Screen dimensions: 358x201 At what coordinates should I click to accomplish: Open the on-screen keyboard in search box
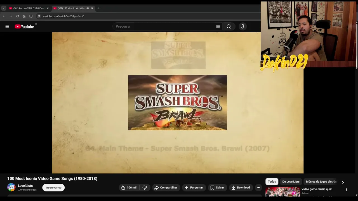click(x=218, y=27)
